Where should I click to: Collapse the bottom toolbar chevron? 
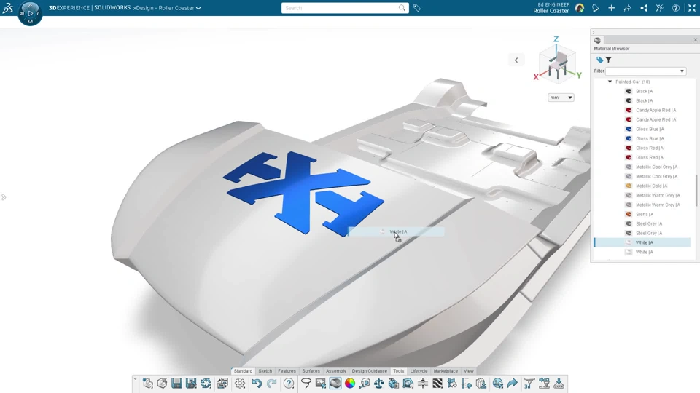click(x=136, y=378)
